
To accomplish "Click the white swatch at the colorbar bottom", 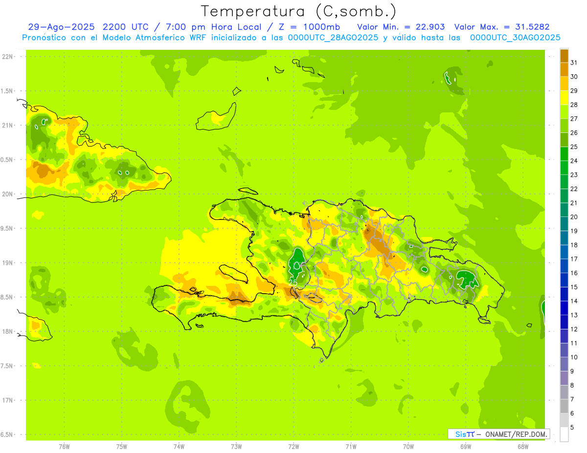I will 564,434.
